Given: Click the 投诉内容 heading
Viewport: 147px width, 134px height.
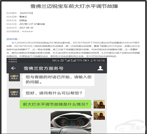Looking at the screenshot, I should coord(13,39).
